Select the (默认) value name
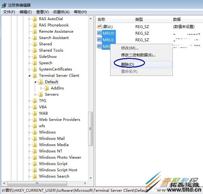Image resolution: width=203 pixels, height=194 pixels. pos(108,27)
